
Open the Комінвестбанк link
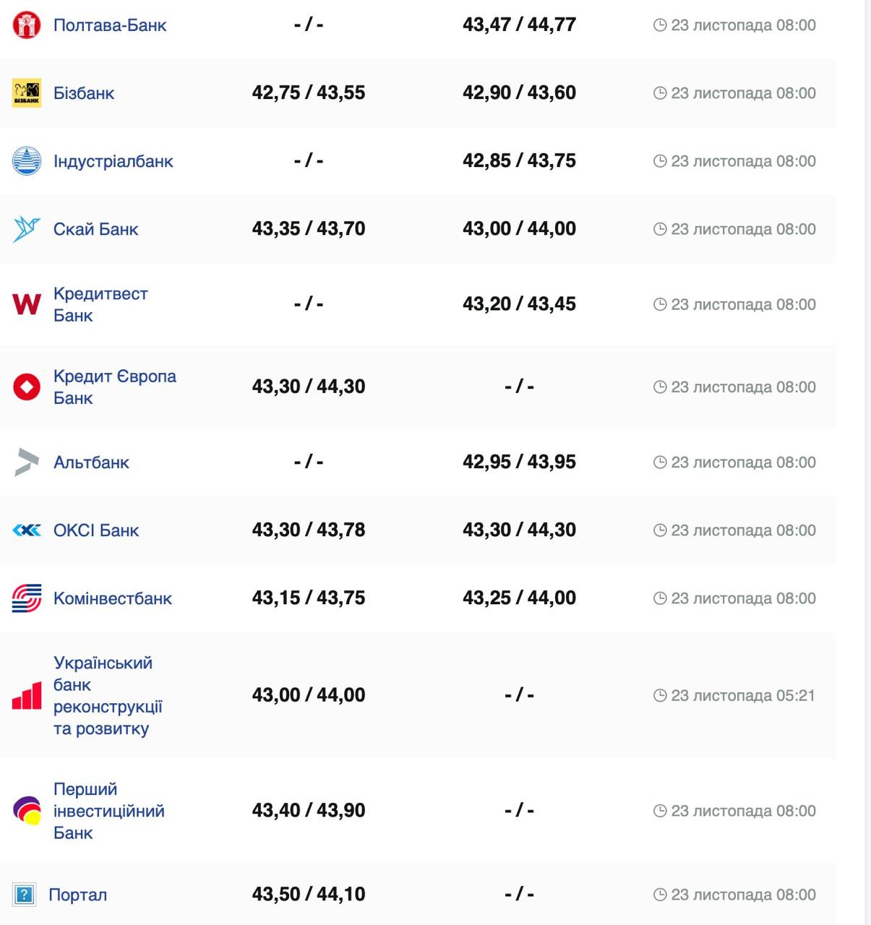tap(113, 598)
